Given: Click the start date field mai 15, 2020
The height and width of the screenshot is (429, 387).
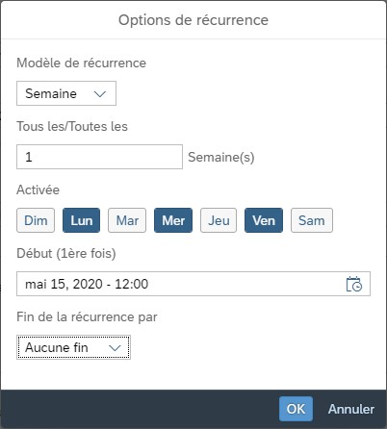Looking at the screenshot, I should [193, 284].
